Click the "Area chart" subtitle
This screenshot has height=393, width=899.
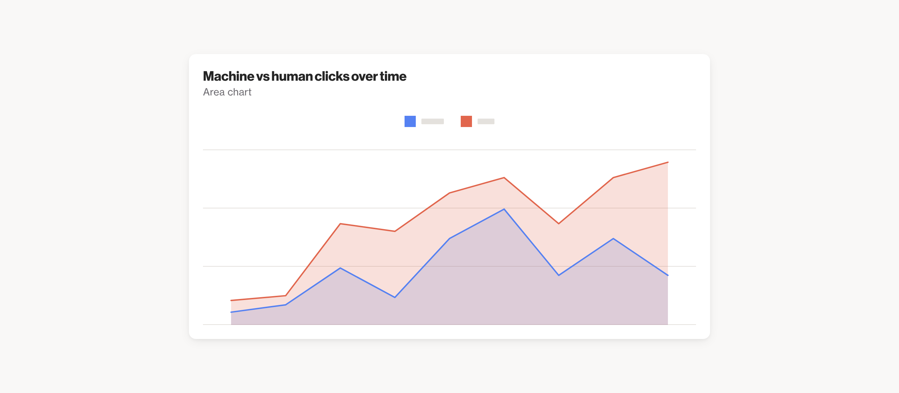click(x=227, y=92)
